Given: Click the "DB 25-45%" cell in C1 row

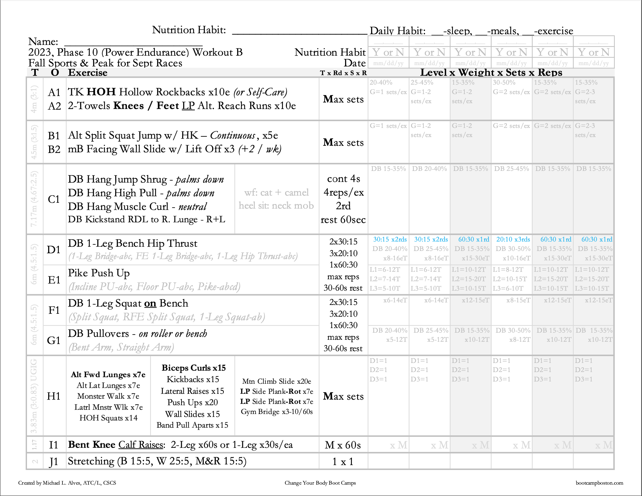Looking at the screenshot, I should point(512,169).
